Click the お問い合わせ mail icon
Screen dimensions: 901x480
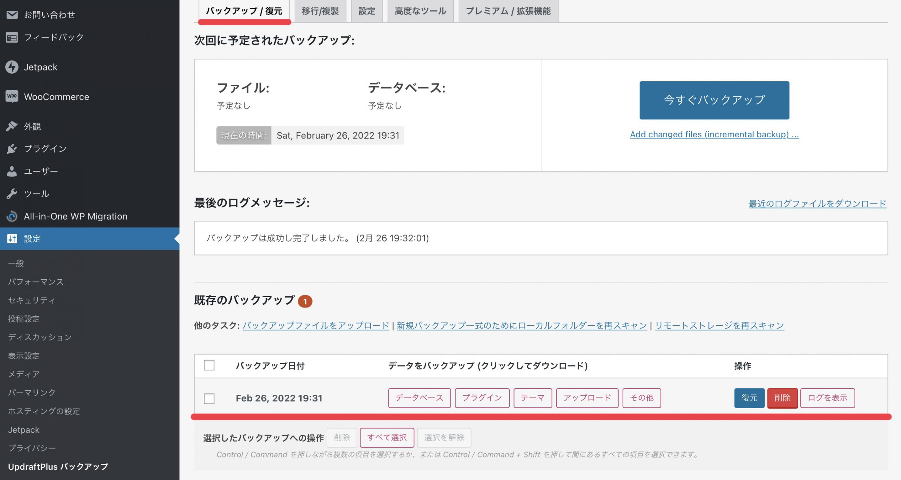(x=12, y=14)
